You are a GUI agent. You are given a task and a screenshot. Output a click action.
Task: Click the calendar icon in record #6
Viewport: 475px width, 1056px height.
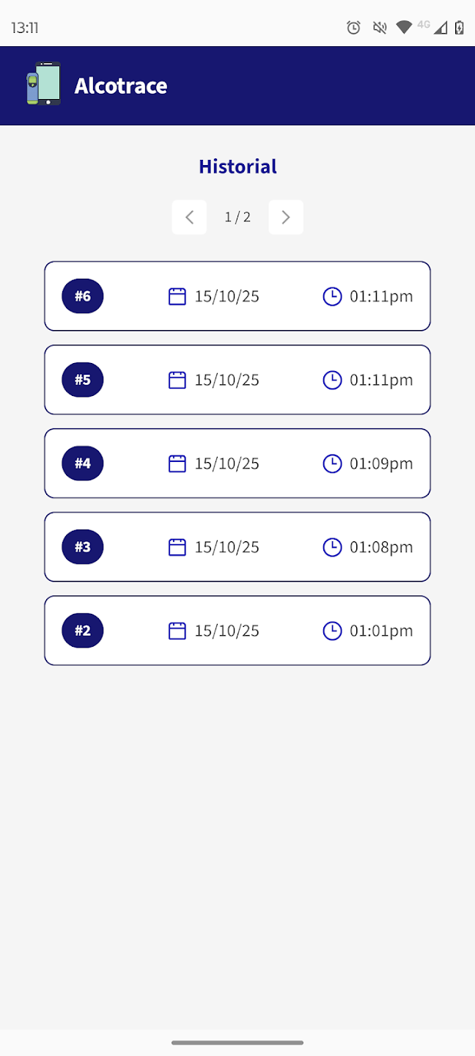tap(177, 296)
